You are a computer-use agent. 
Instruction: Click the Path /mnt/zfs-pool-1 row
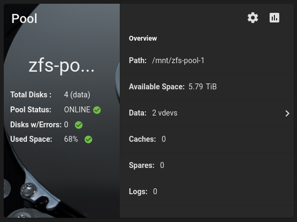point(207,61)
